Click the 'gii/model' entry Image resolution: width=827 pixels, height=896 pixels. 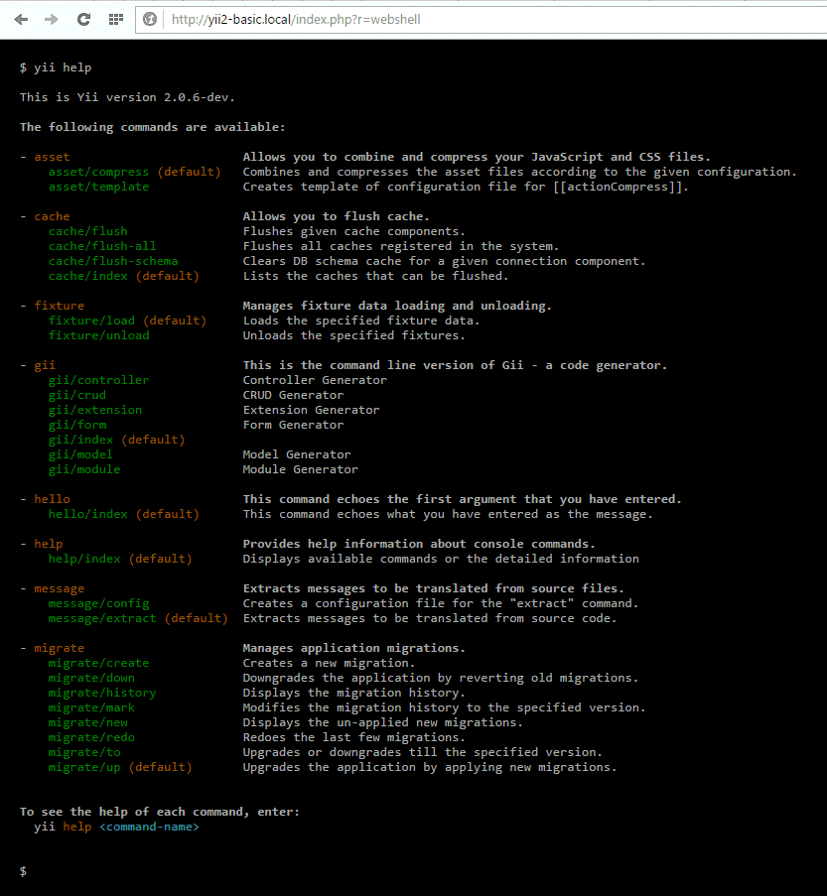pyautogui.click(x=80, y=453)
